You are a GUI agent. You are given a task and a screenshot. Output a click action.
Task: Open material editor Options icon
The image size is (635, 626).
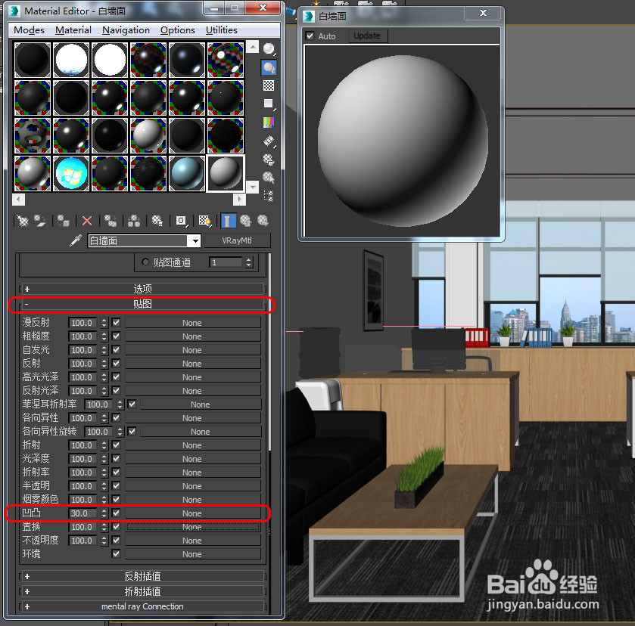[269, 159]
